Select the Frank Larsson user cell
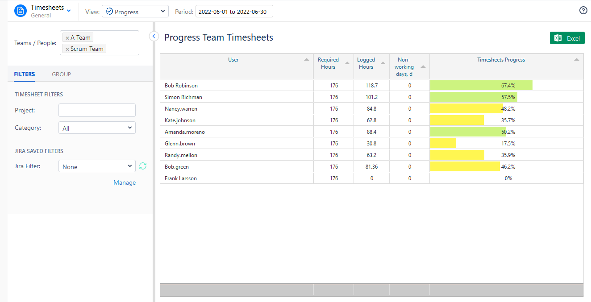The image size is (591, 302). 237,178
